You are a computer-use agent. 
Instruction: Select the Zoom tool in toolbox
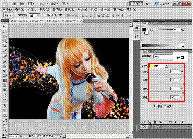pos(5,130)
